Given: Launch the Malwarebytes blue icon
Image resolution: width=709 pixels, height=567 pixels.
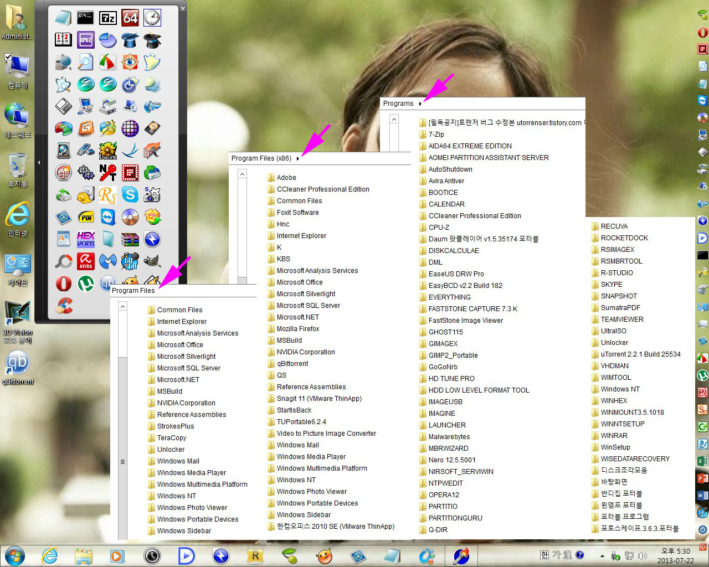Looking at the screenshot, I should (x=108, y=261).
